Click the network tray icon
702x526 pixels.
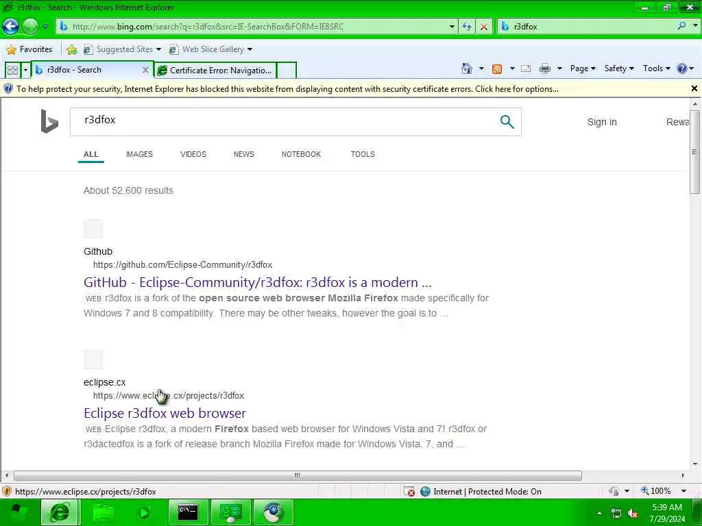click(616, 514)
